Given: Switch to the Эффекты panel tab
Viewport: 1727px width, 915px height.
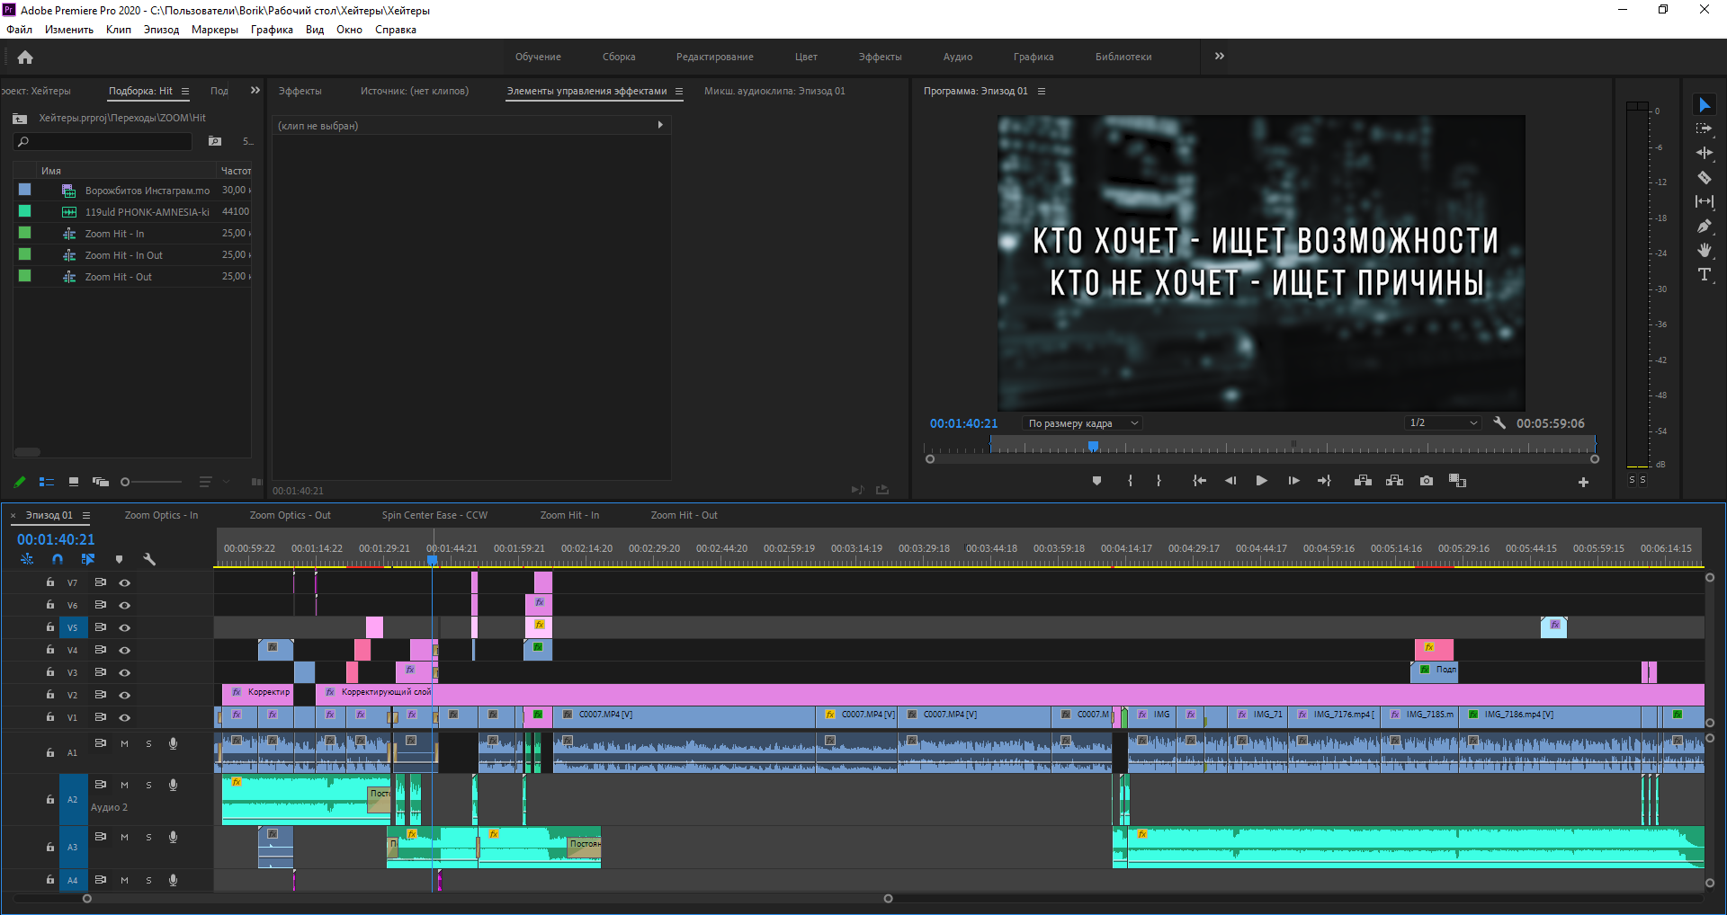Looking at the screenshot, I should click(x=300, y=91).
